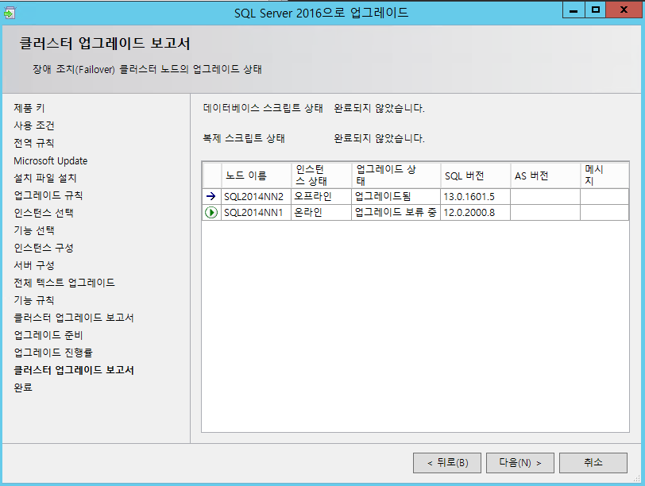
Task: Click the 업그레이드 상태 column header
Action: point(396,175)
